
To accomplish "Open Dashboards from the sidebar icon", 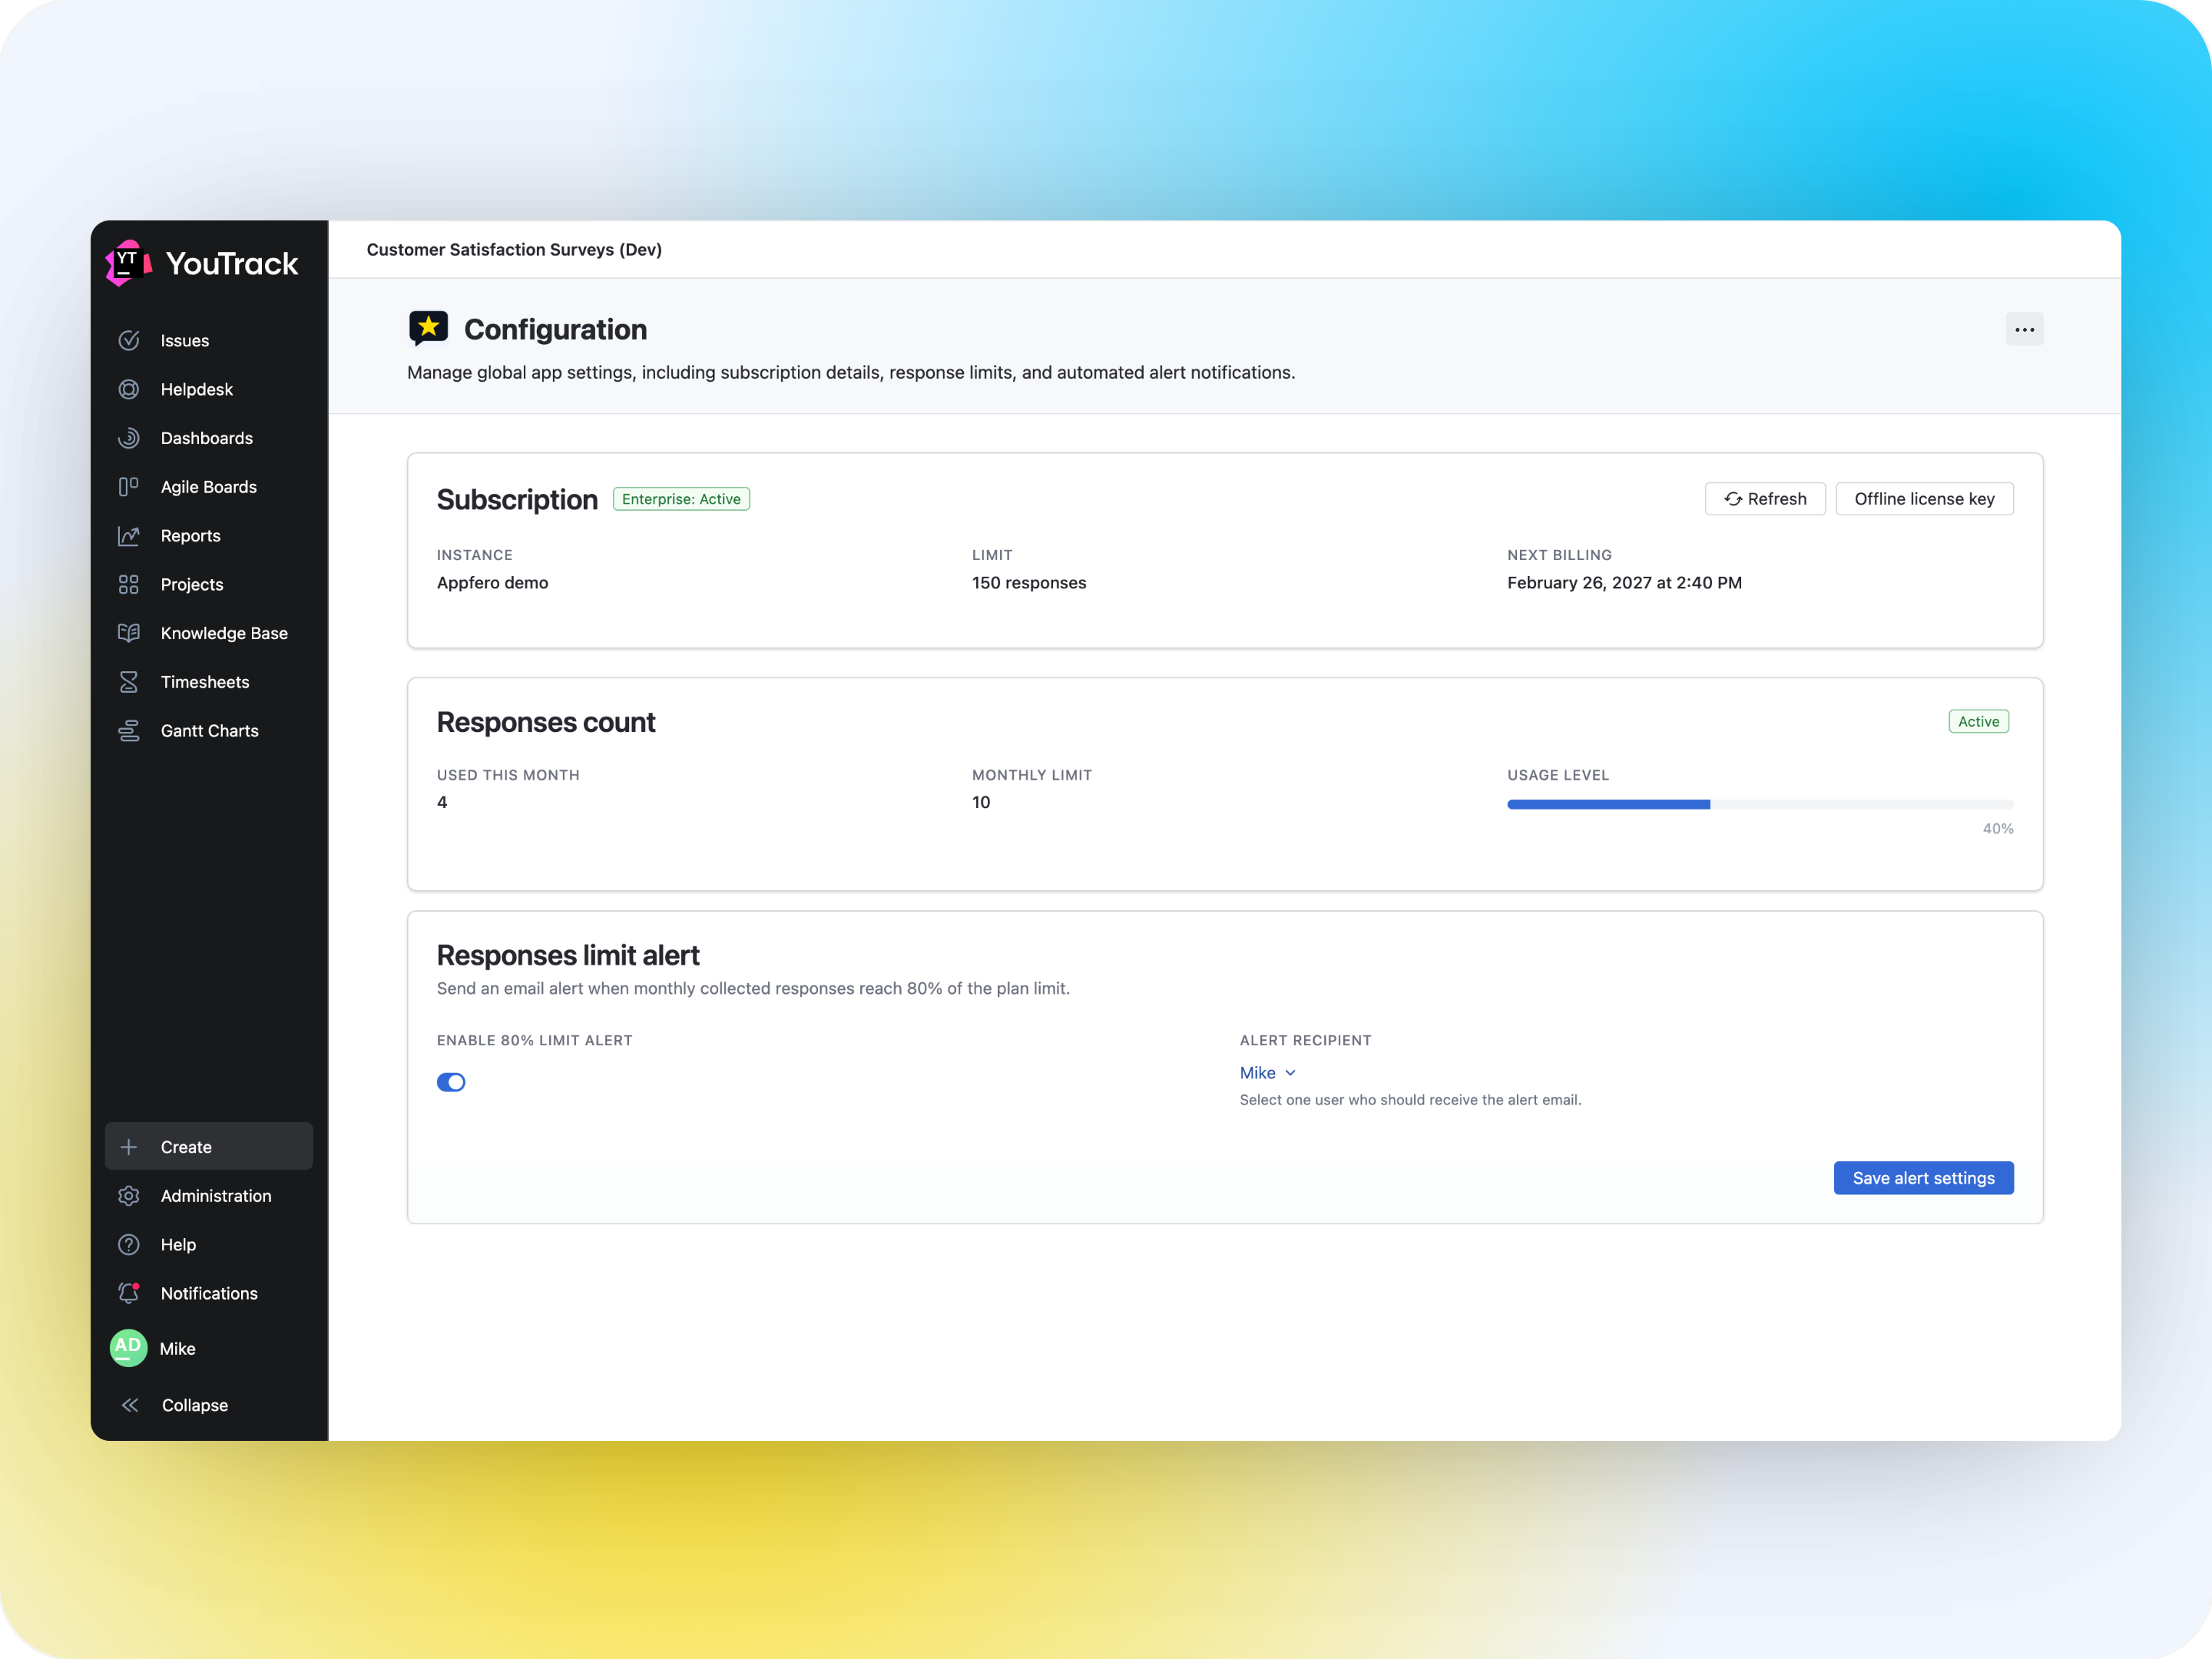I will click(129, 438).
